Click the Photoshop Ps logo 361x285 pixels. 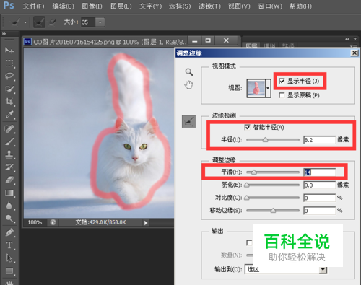[x=9, y=5]
